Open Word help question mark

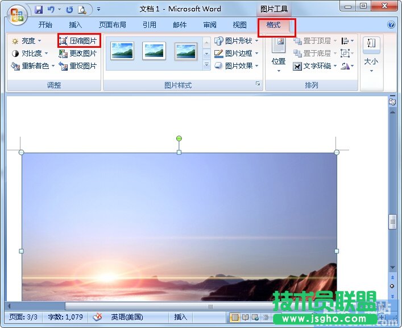(391, 24)
